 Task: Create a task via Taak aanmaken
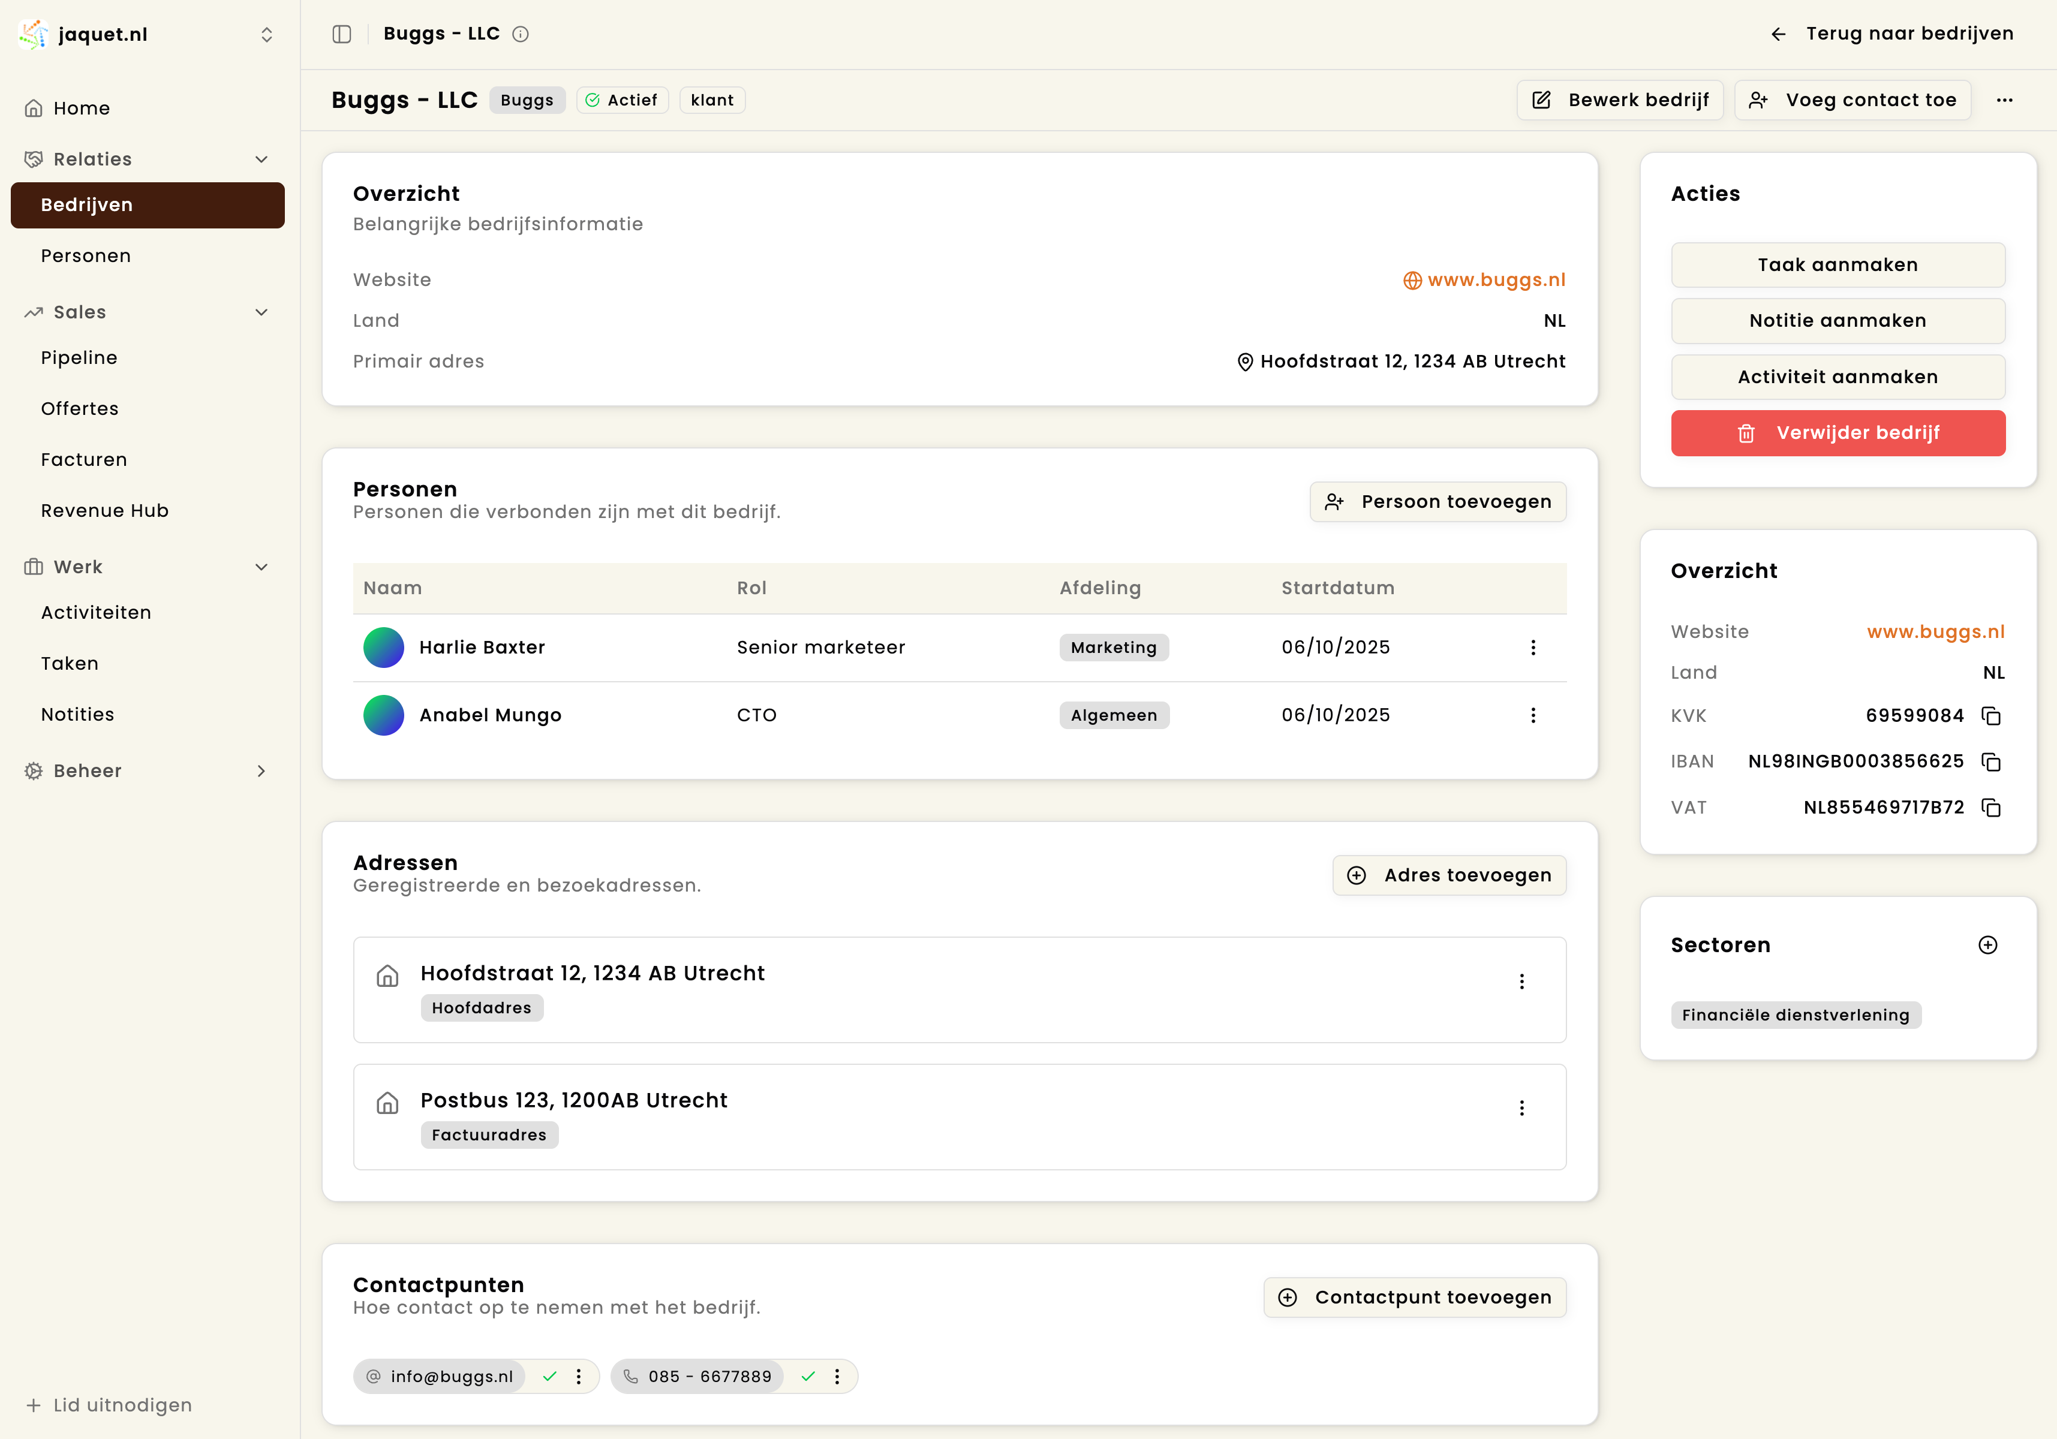(1838, 264)
